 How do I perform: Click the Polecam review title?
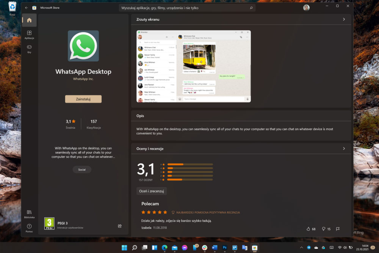(150, 204)
